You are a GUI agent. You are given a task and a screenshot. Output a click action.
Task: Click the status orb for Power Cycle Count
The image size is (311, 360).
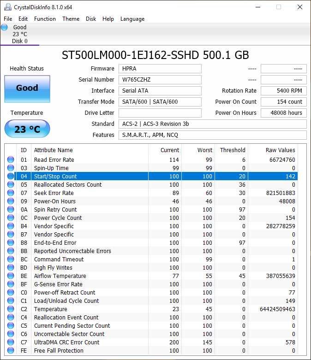[11, 218]
